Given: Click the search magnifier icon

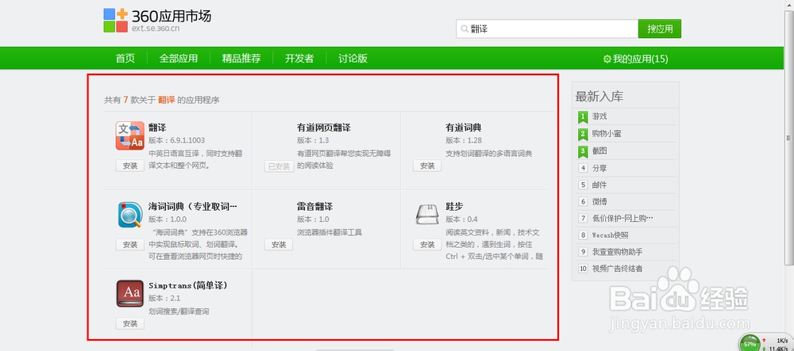Looking at the screenshot, I should [464, 29].
